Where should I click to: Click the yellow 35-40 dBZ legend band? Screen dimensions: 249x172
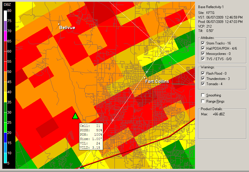5,97
